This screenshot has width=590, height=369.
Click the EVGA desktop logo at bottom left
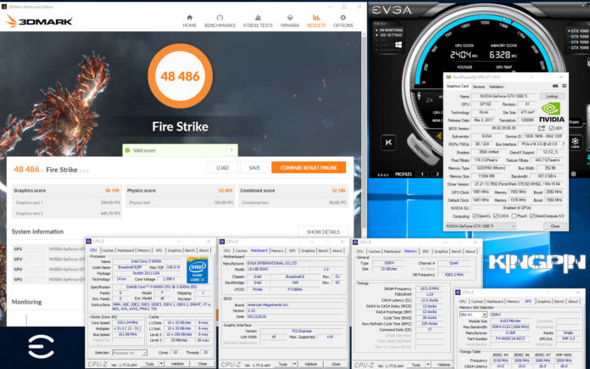pyautogui.click(x=41, y=346)
